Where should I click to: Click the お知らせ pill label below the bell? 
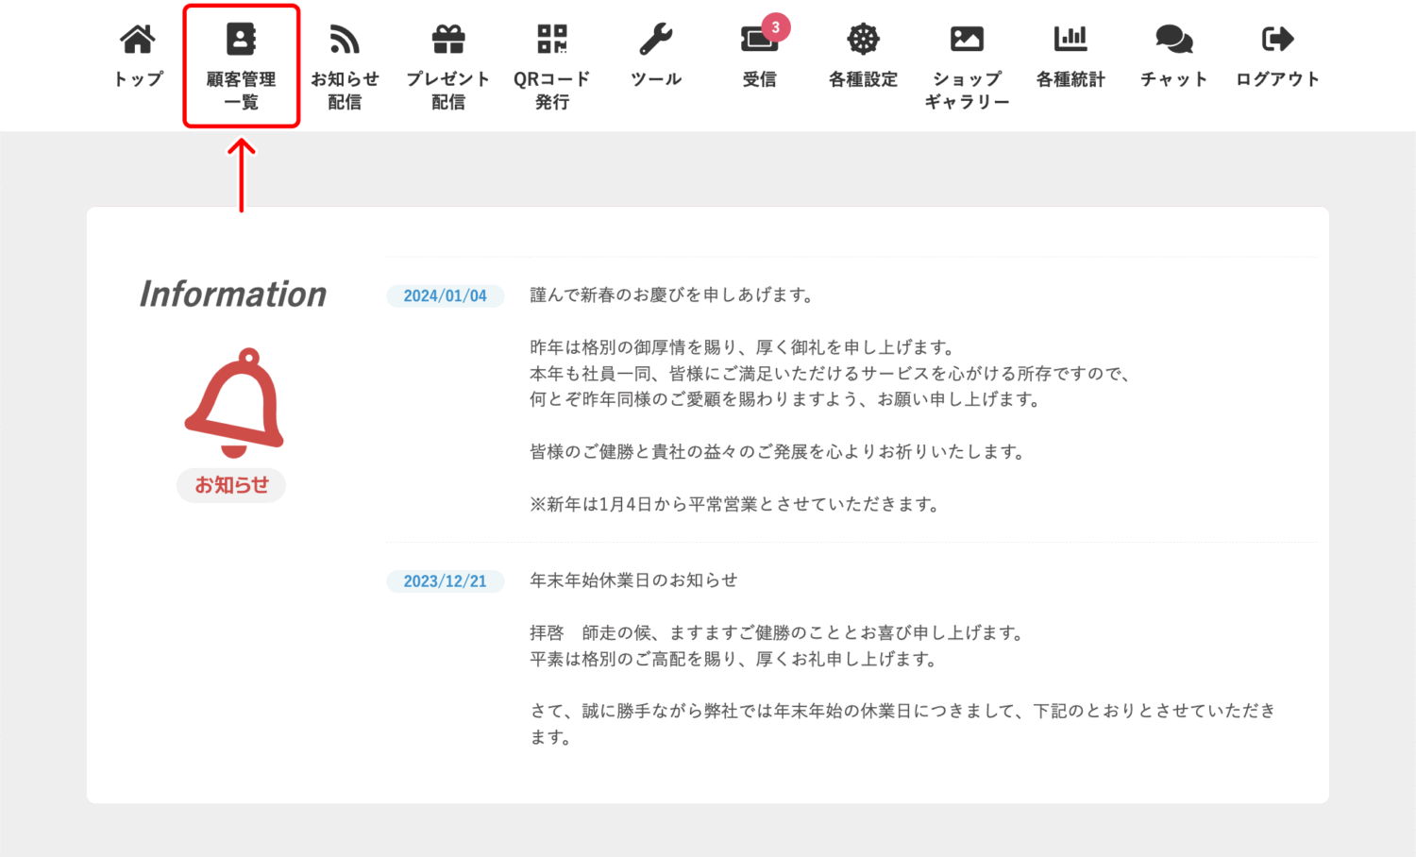pyautogui.click(x=231, y=485)
